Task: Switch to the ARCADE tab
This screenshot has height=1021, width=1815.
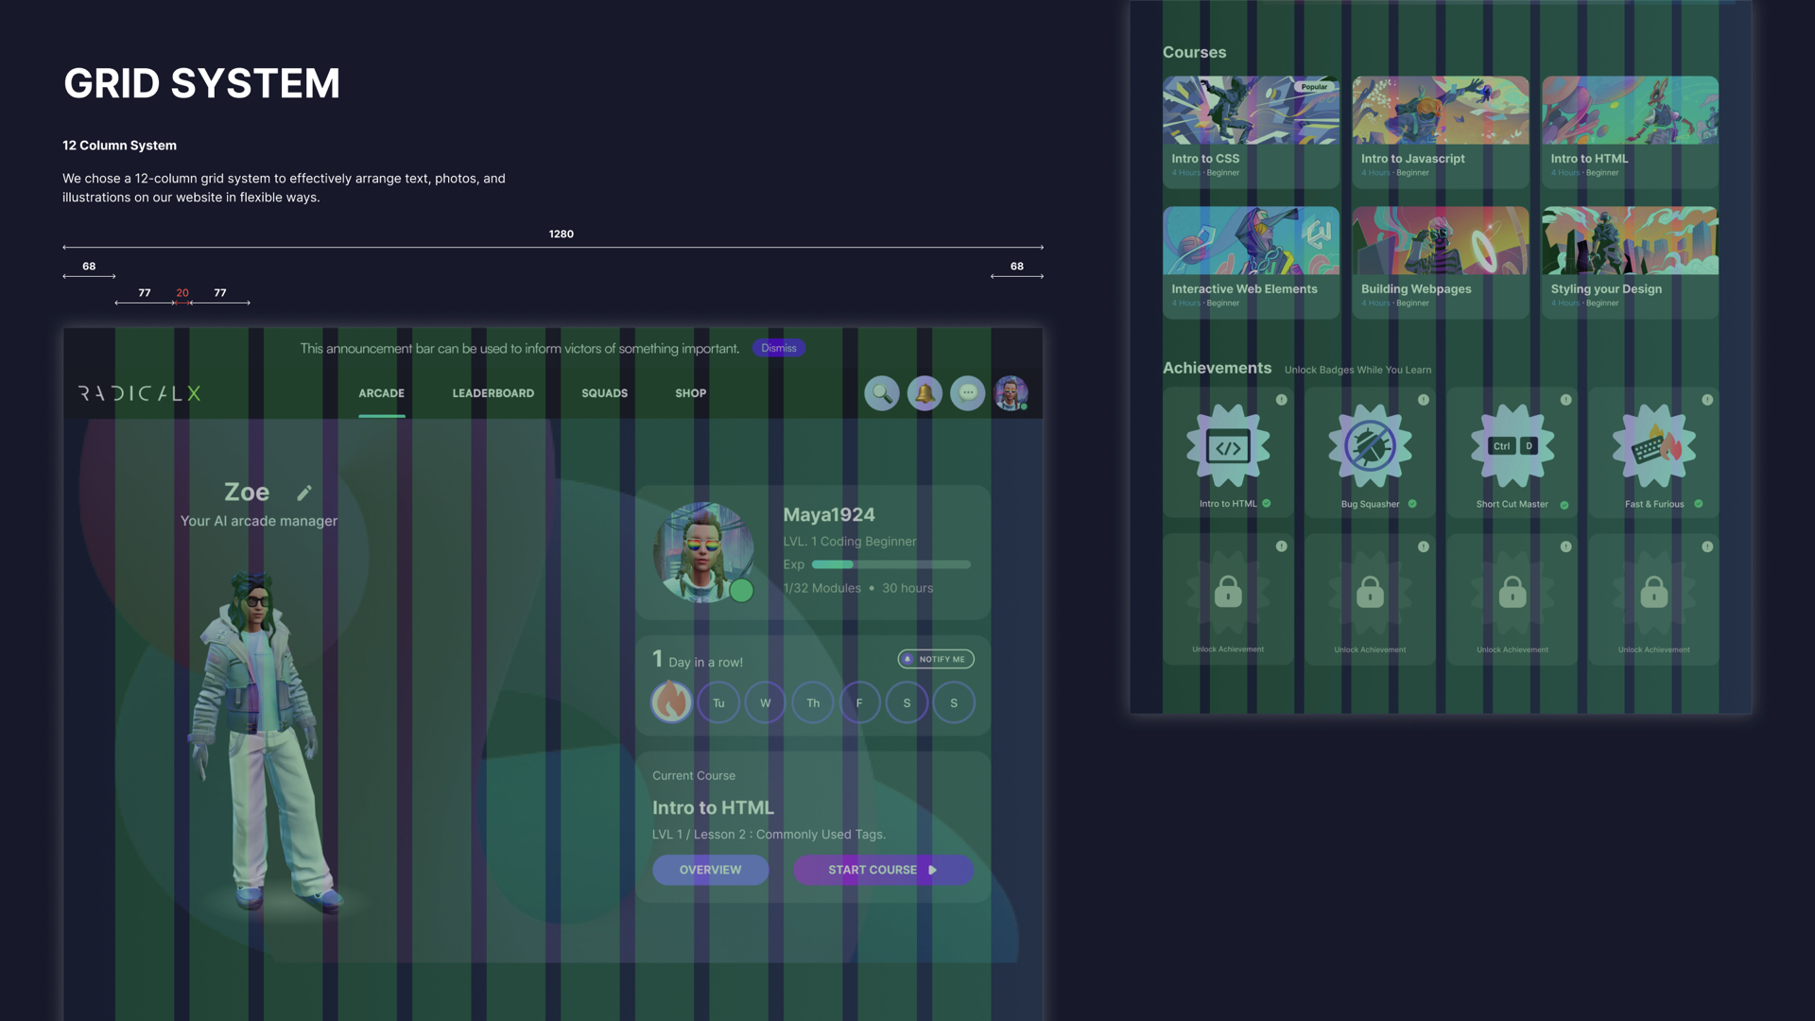Action: click(x=381, y=393)
